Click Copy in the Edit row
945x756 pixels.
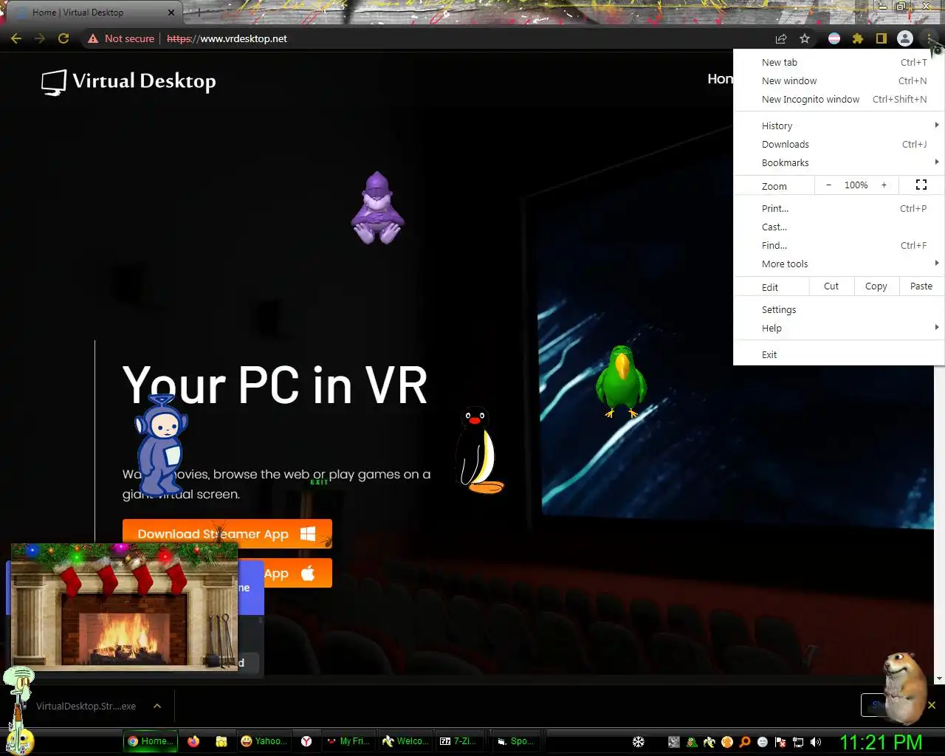[876, 286]
